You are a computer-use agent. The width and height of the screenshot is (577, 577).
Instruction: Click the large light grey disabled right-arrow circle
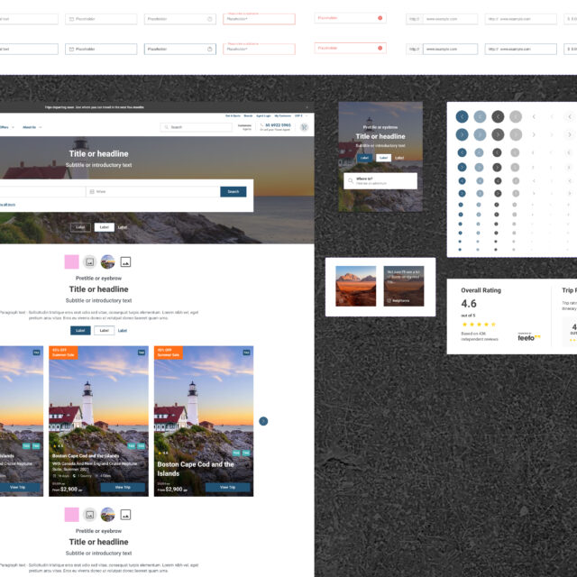516,134
